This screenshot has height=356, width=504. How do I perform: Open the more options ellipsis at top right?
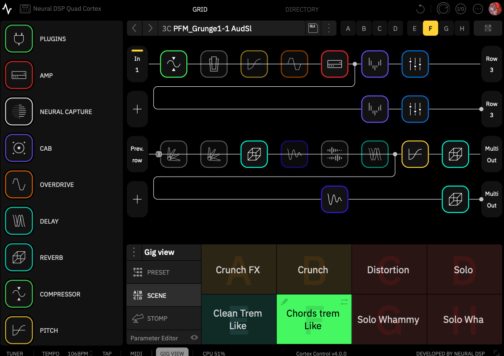[x=478, y=9]
